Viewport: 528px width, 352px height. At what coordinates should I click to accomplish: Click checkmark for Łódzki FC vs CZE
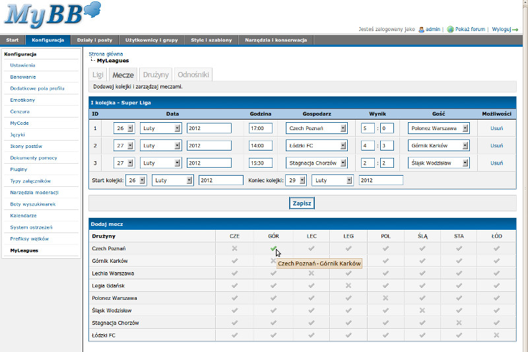[234, 335]
